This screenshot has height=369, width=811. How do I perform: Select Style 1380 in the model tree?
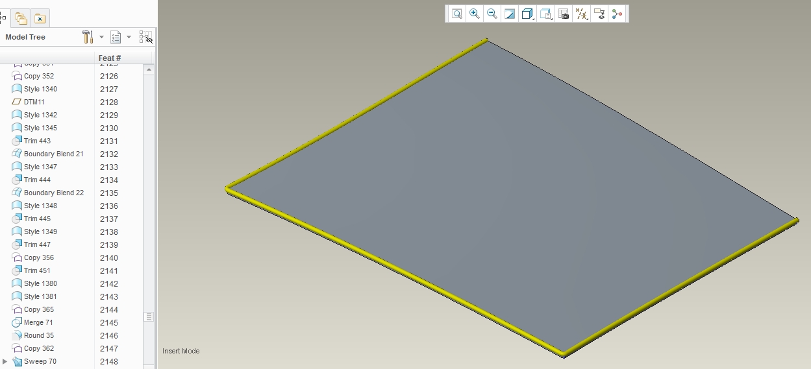pos(40,283)
